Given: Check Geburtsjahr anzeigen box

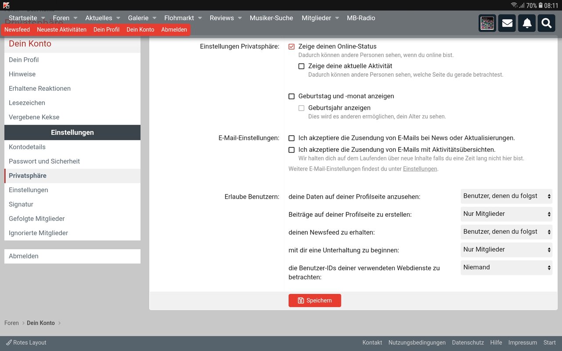Looking at the screenshot, I should tap(301, 108).
